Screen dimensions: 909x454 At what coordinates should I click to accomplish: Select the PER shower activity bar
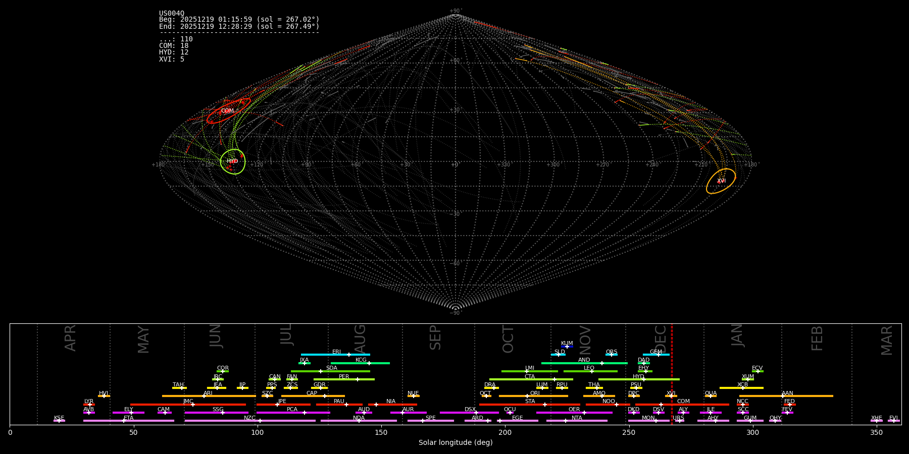[344, 379]
